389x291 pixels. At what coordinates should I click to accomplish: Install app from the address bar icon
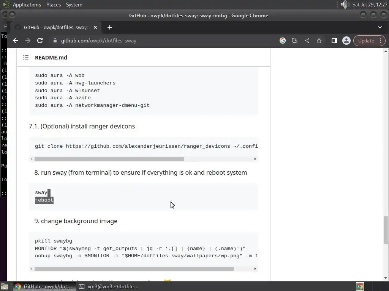(295, 41)
